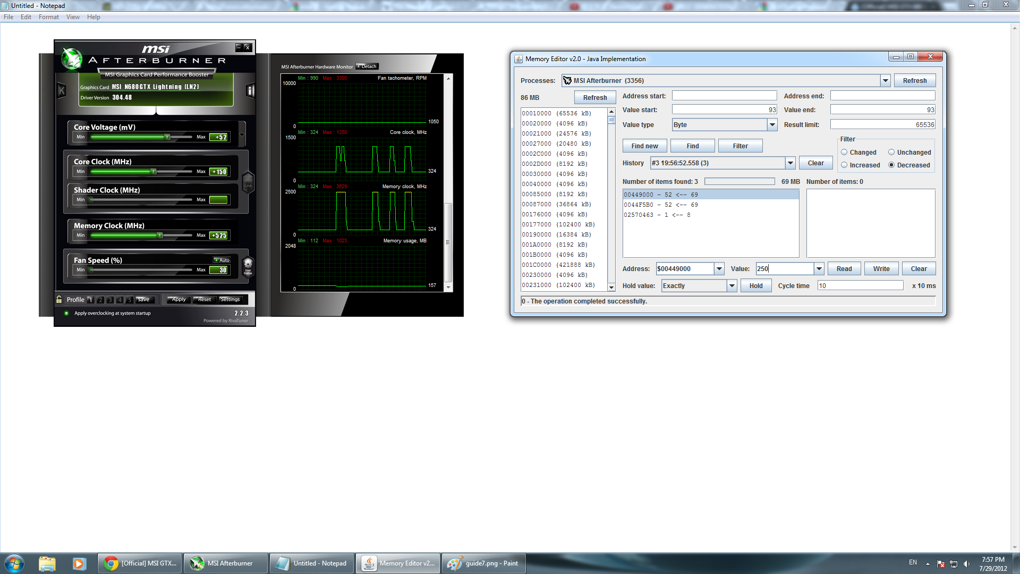Click the Write button

pyautogui.click(x=881, y=269)
